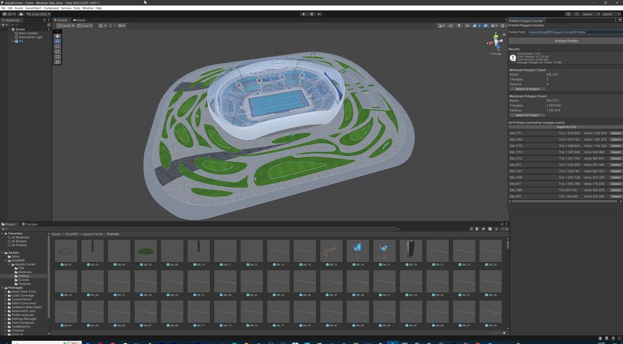The height and width of the screenshot is (344, 623).
Task: Click the Project panel vertical scrollbar
Action: [x=508, y=244]
